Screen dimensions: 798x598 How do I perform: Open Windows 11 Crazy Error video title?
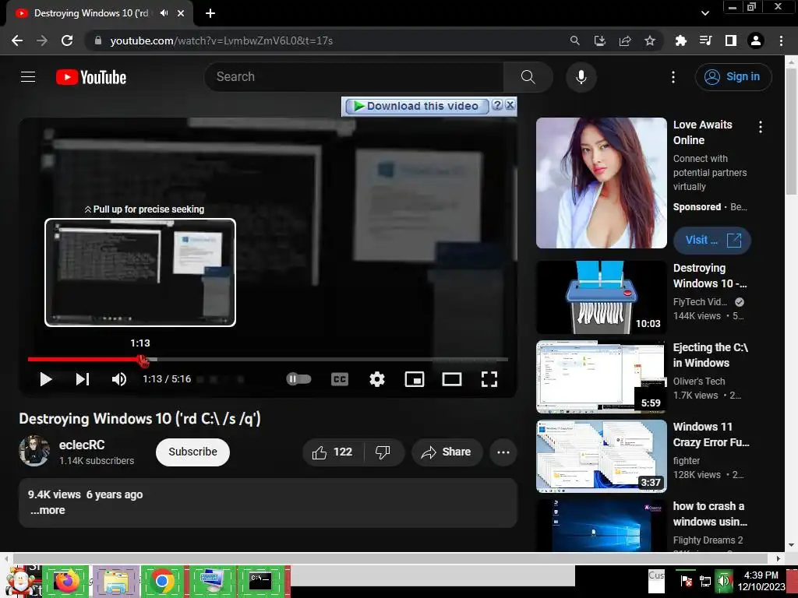[x=711, y=434]
